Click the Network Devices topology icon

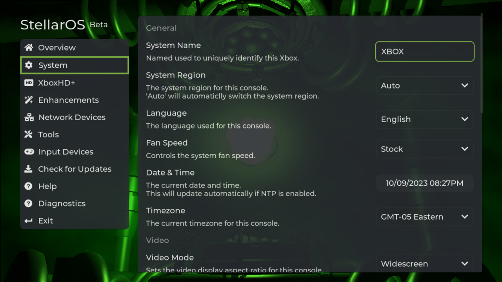tap(29, 117)
